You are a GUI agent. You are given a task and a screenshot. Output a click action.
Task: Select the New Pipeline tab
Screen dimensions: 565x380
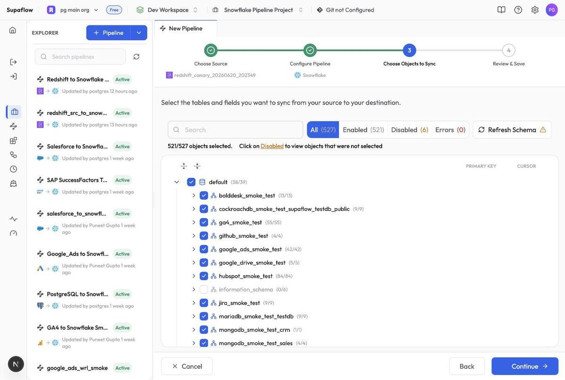point(186,28)
